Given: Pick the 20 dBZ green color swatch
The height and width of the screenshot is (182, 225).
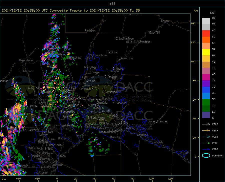Looking at the screenshot, I should click(x=206, y=109).
